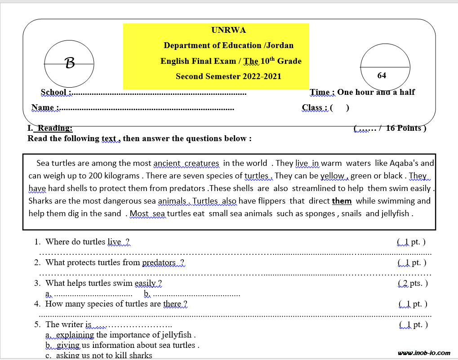Click the answer line under question 1
This screenshot has height=360, width=458.
coord(235,253)
